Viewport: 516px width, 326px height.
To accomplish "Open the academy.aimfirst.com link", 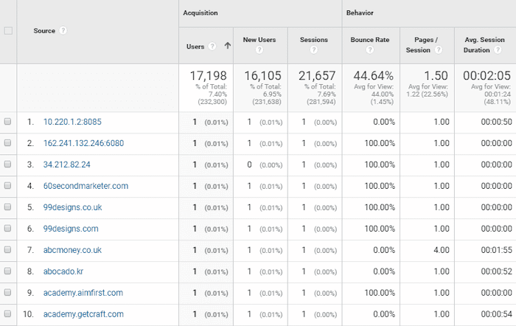I will 83,293.
